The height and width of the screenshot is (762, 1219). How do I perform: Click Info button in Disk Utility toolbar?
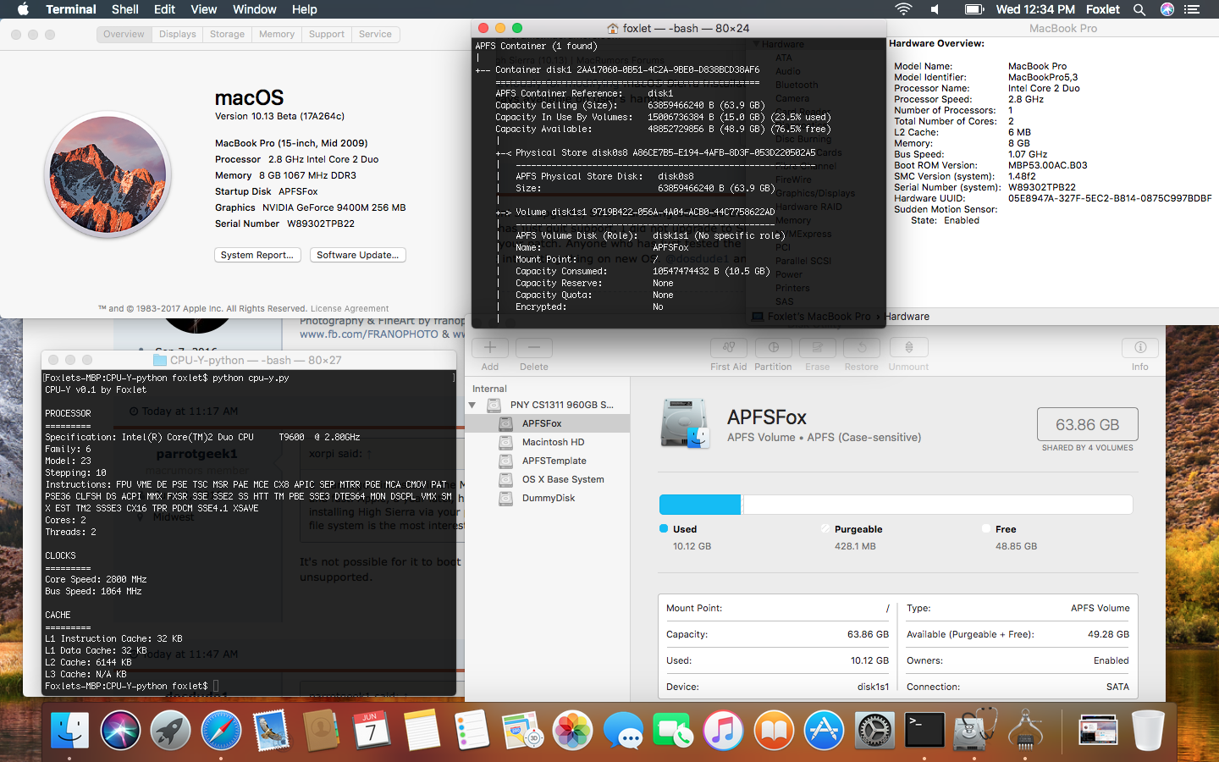1140,355
